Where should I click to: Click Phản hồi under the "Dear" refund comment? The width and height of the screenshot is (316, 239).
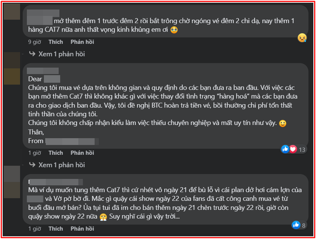pos(82,153)
